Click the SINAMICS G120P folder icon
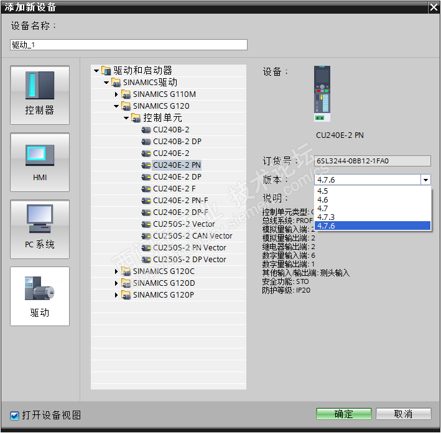The height and width of the screenshot is (433, 441). pyautogui.click(x=126, y=295)
